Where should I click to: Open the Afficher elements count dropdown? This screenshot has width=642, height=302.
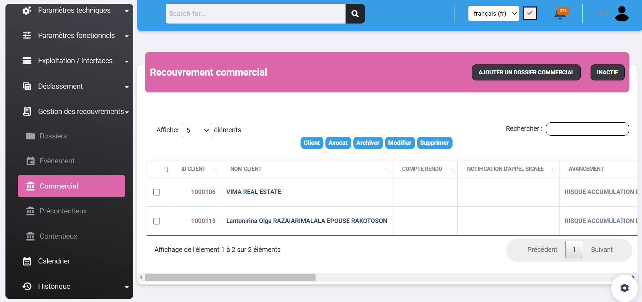tap(196, 130)
